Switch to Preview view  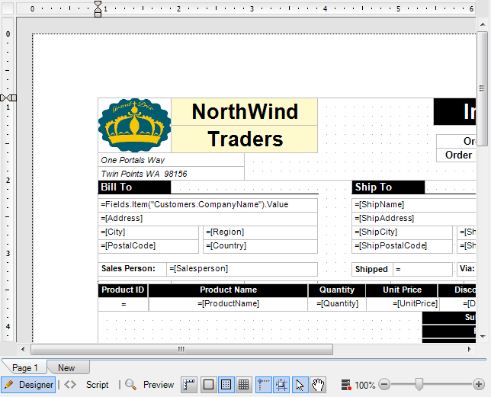(x=149, y=385)
